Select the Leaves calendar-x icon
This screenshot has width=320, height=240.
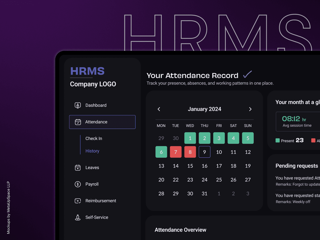[x=77, y=167]
